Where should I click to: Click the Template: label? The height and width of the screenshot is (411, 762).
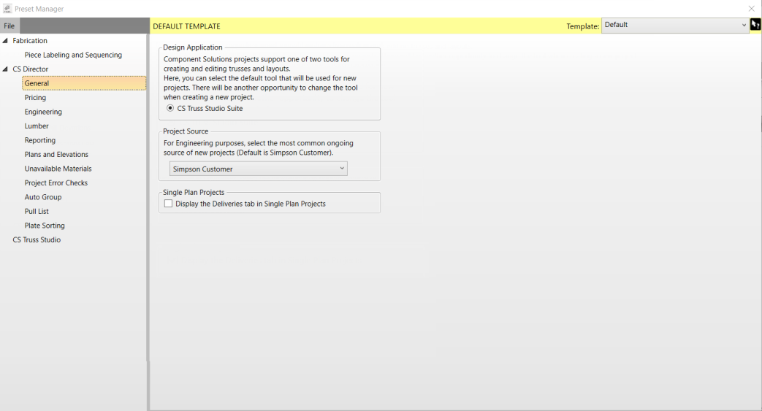[583, 26]
